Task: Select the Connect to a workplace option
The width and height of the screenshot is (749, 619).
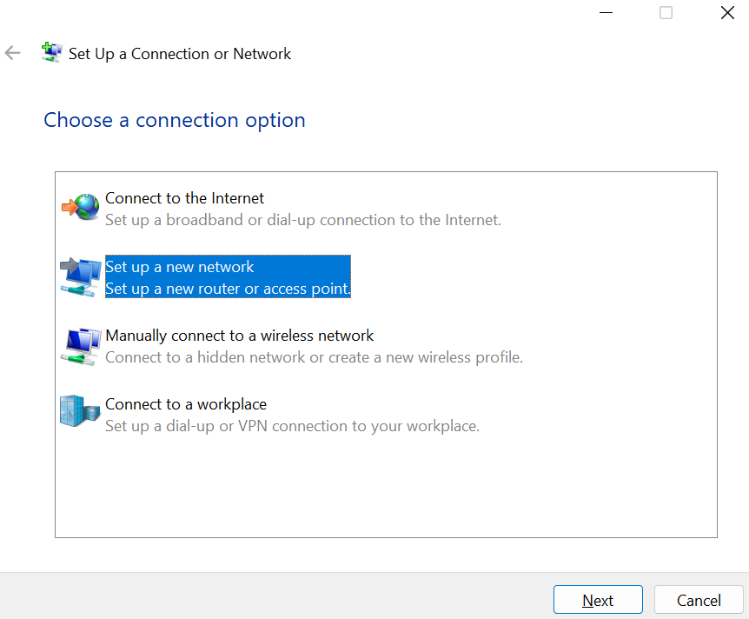Action: tap(185, 404)
